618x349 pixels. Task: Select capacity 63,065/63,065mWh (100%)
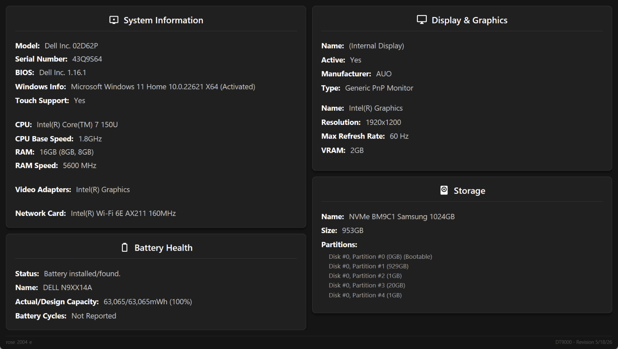coord(148,302)
